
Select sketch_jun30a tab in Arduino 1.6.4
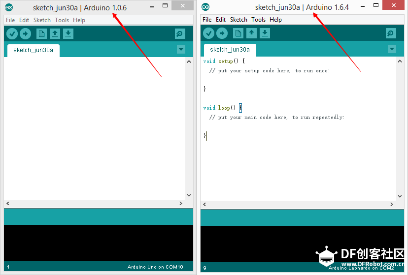point(230,50)
